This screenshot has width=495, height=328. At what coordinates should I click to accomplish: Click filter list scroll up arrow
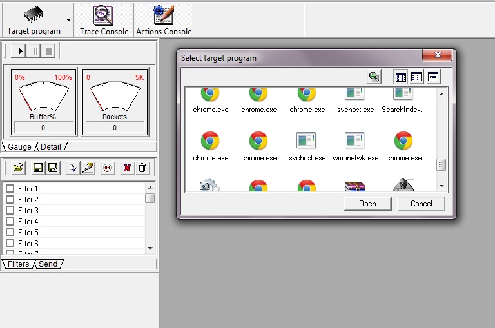pyautogui.click(x=150, y=188)
